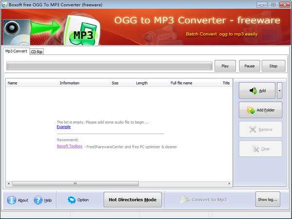The image size is (292, 219).
Task: Click the Add speaker icon button
Action: [x=253, y=91]
